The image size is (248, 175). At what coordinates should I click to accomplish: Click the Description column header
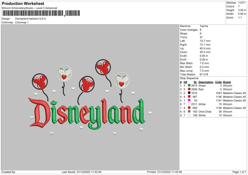(206, 82)
